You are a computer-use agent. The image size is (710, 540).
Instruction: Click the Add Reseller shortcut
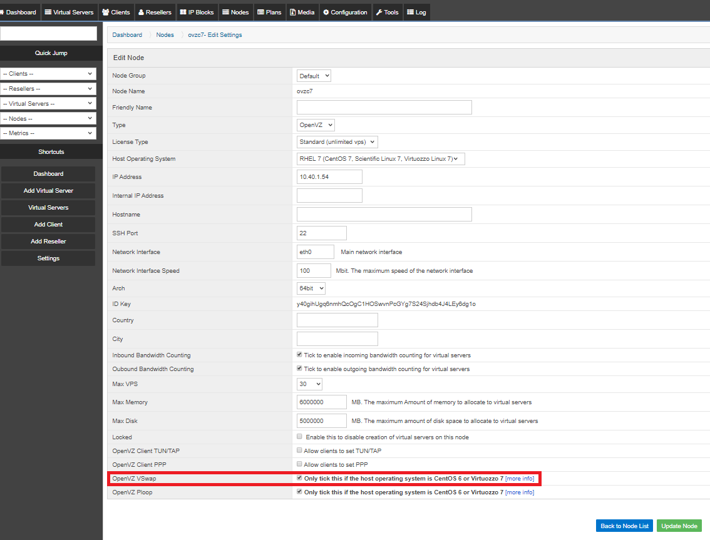click(48, 242)
